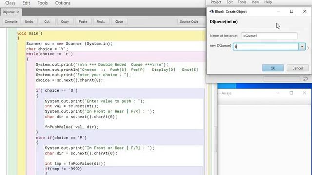Viewport: 312px width, 175px height.
Task: Click the new DQueue parameter field
Action: click(266, 47)
